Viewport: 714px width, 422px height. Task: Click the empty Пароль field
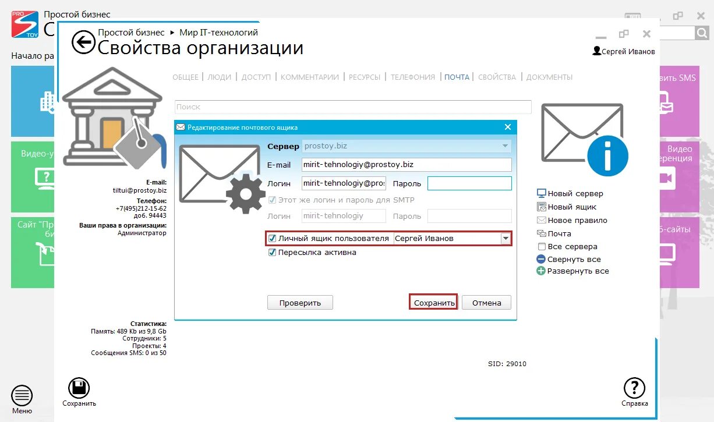469,183
